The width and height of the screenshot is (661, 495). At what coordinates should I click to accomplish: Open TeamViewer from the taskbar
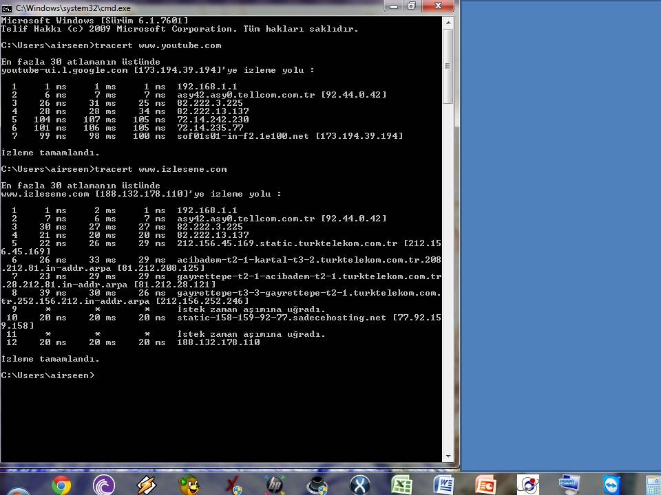(x=611, y=485)
